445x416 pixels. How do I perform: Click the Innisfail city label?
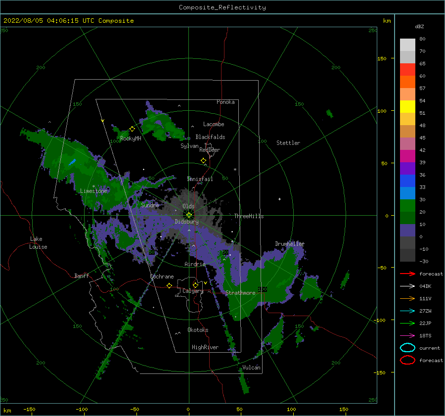click(200, 179)
